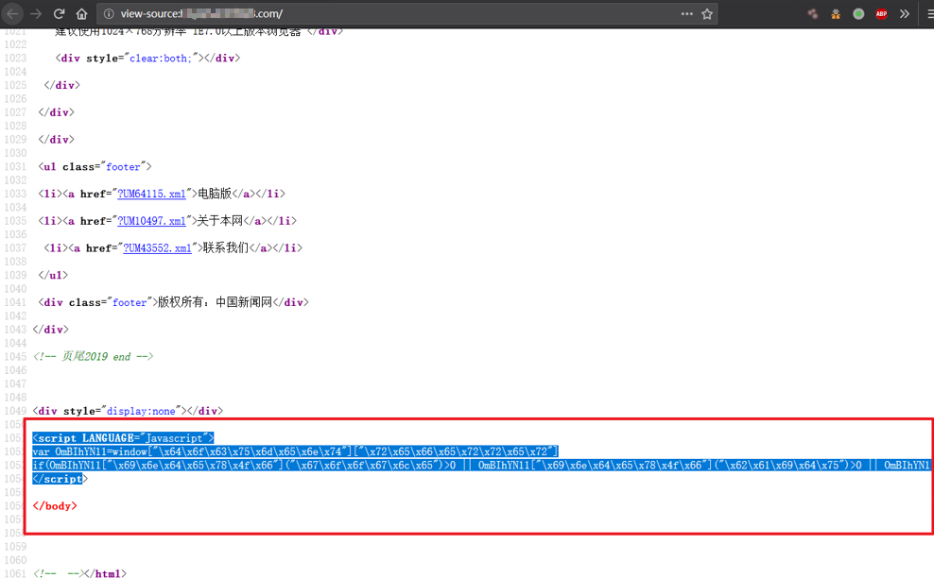
Task: Select the text 联系我们 in source
Action: 226,247
